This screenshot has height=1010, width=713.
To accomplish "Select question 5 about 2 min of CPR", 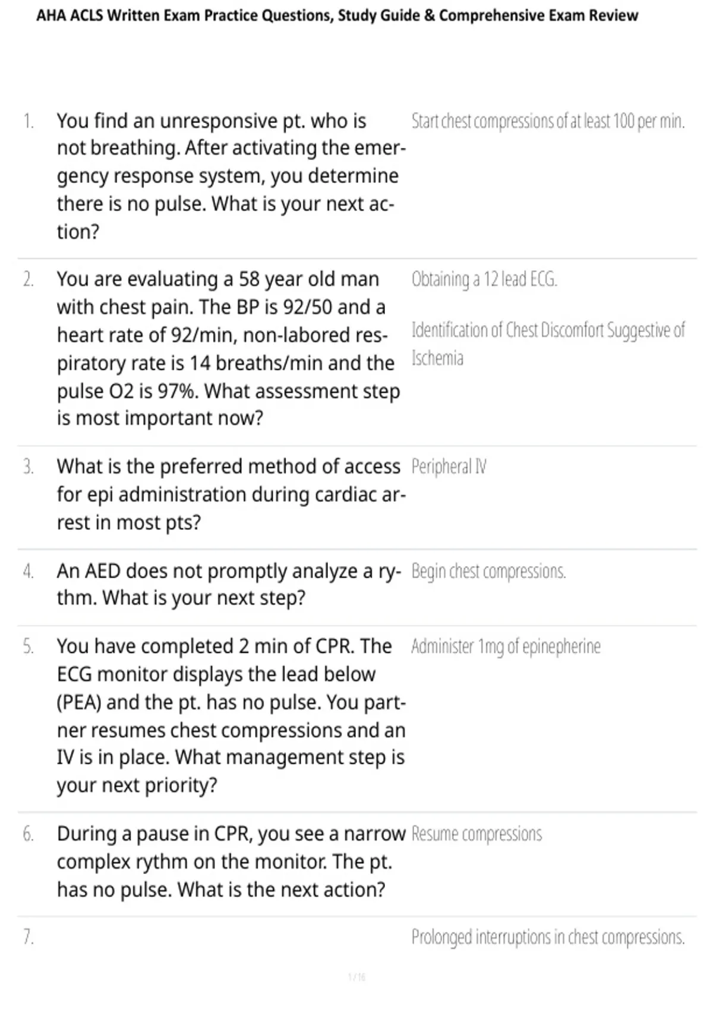I will click(x=231, y=715).
